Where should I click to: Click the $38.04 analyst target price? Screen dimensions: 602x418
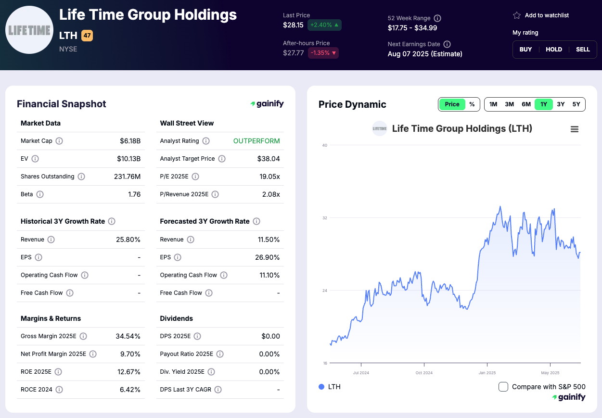click(x=269, y=159)
